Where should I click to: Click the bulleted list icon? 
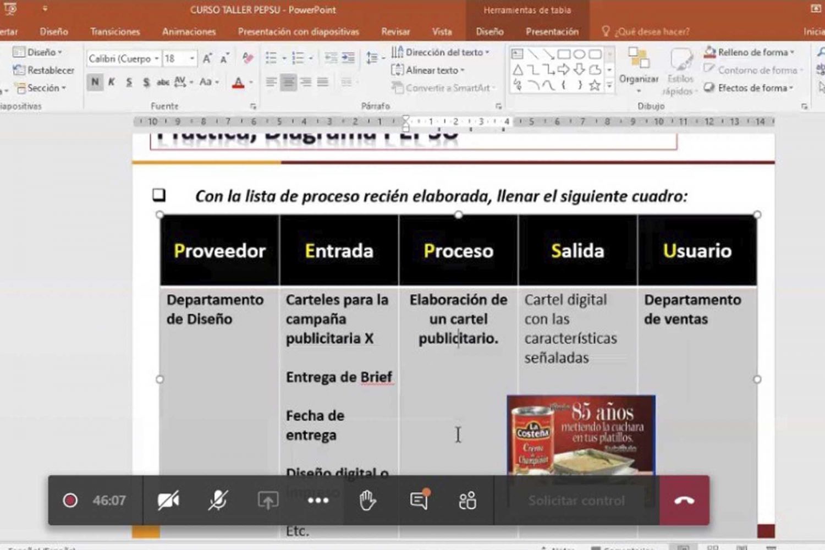tap(271, 58)
